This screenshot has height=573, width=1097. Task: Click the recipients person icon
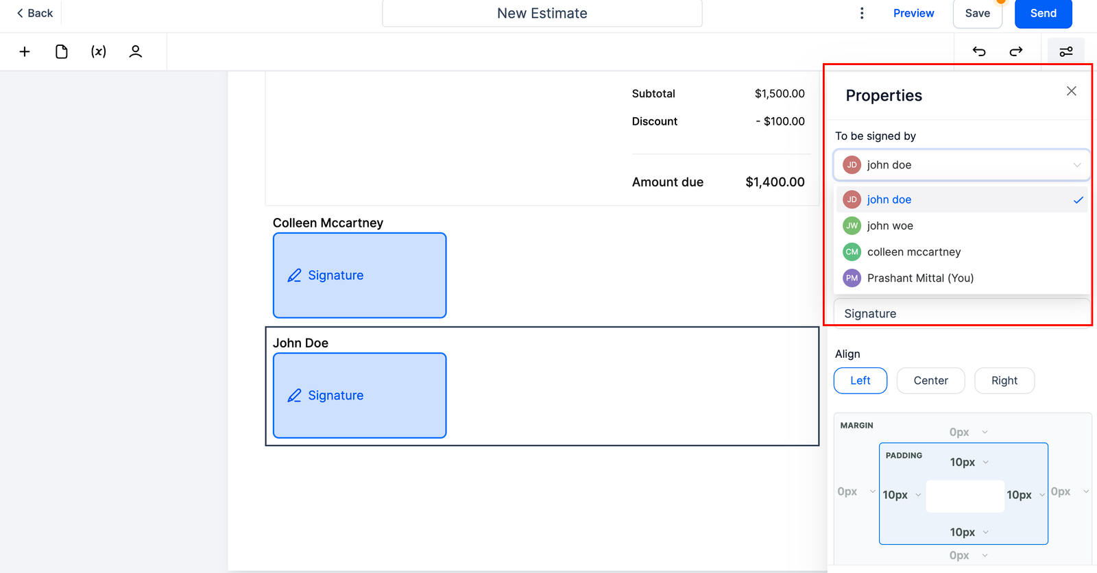(136, 51)
